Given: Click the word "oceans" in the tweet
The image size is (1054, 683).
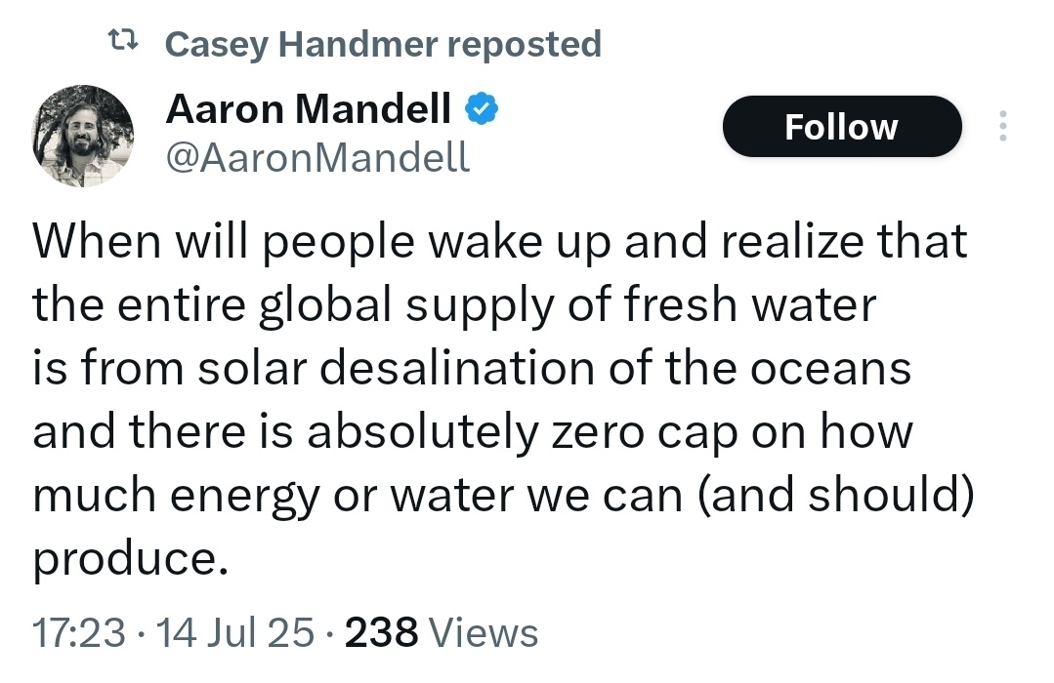Looking at the screenshot, I should (830, 370).
